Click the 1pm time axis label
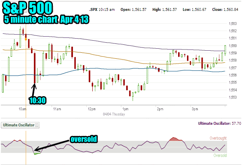243x165 pixels. click(x=125, y=109)
